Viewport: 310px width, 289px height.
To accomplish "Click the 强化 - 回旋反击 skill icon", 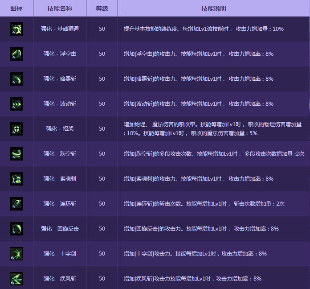I will [x=16, y=229].
